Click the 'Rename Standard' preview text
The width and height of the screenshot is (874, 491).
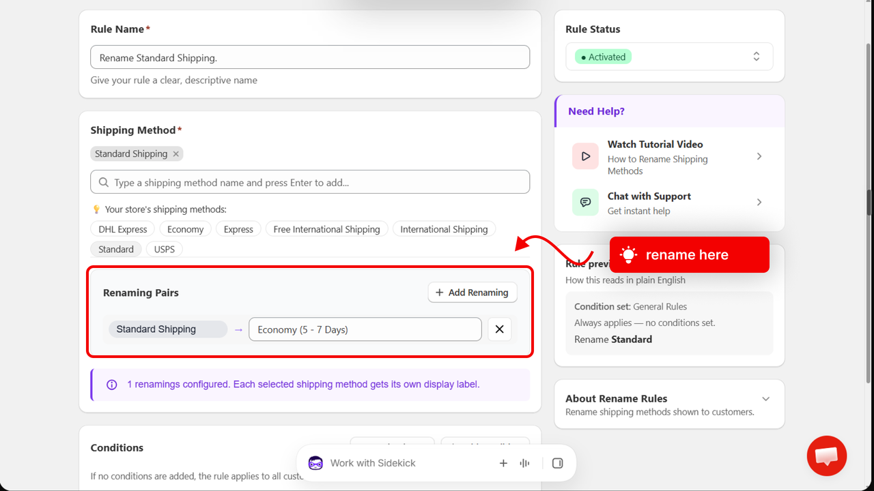[x=613, y=340]
